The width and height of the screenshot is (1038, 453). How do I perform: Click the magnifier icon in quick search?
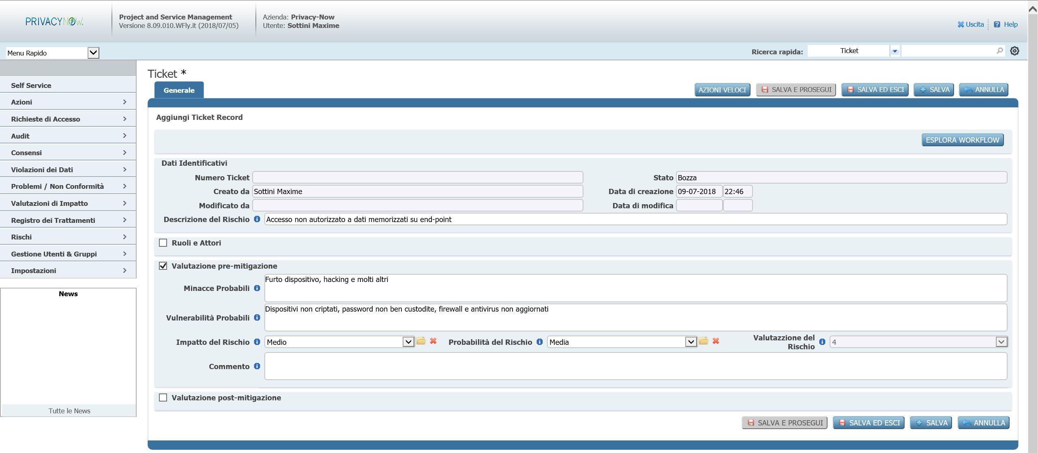999,51
